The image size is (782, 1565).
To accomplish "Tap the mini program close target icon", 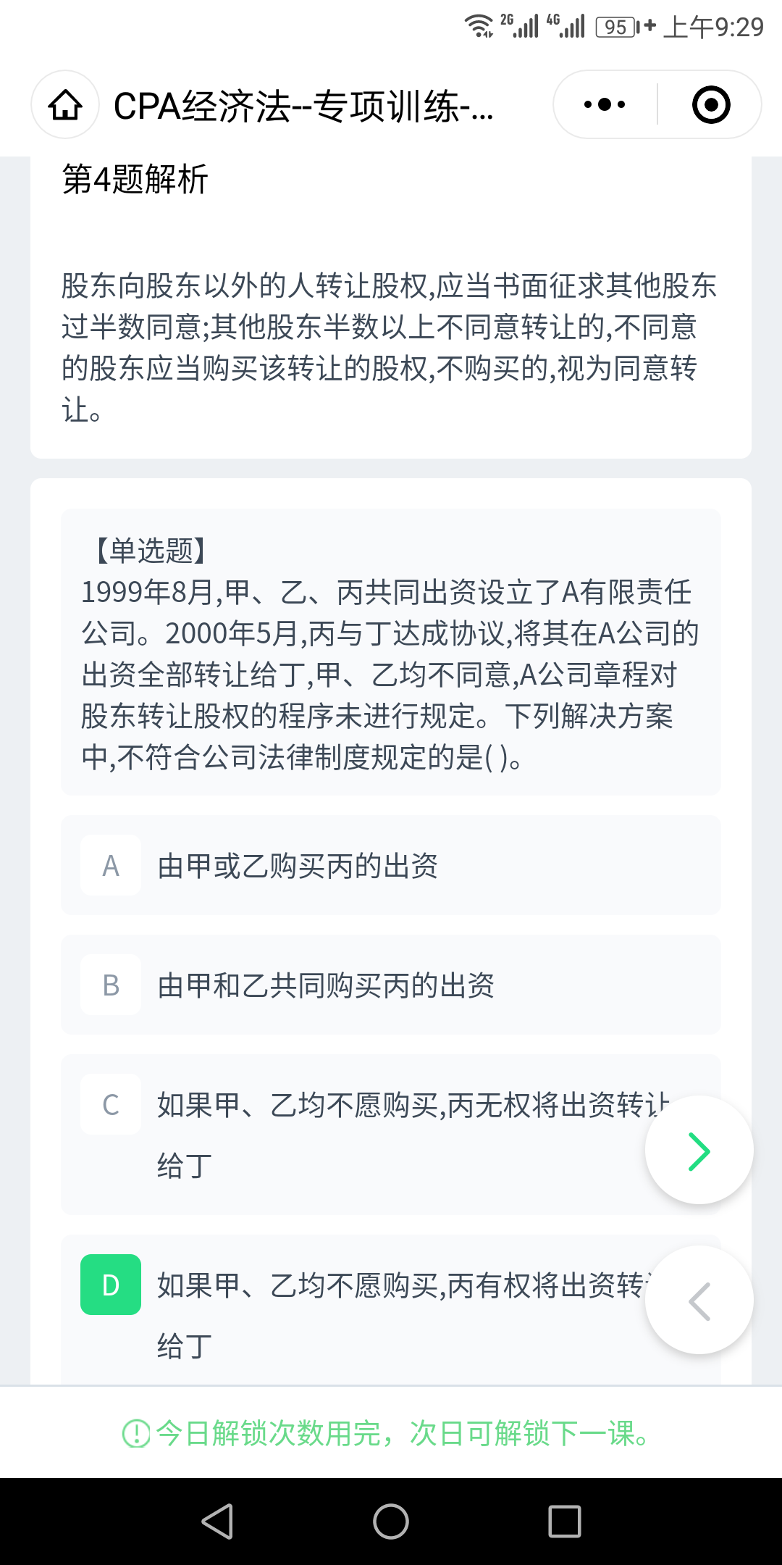I will point(710,105).
